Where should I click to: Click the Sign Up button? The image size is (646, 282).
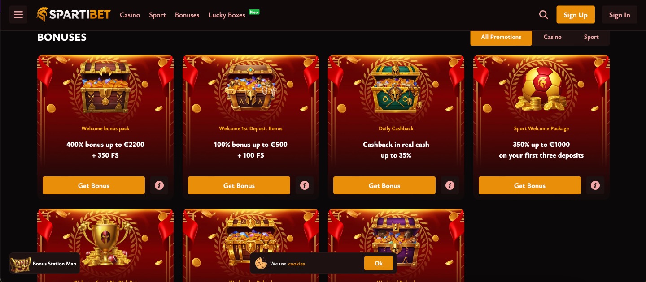pyautogui.click(x=576, y=15)
